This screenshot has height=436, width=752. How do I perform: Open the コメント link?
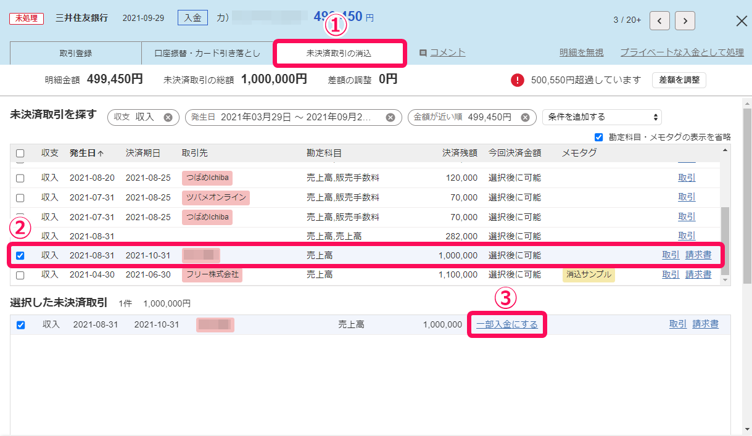pyautogui.click(x=447, y=53)
